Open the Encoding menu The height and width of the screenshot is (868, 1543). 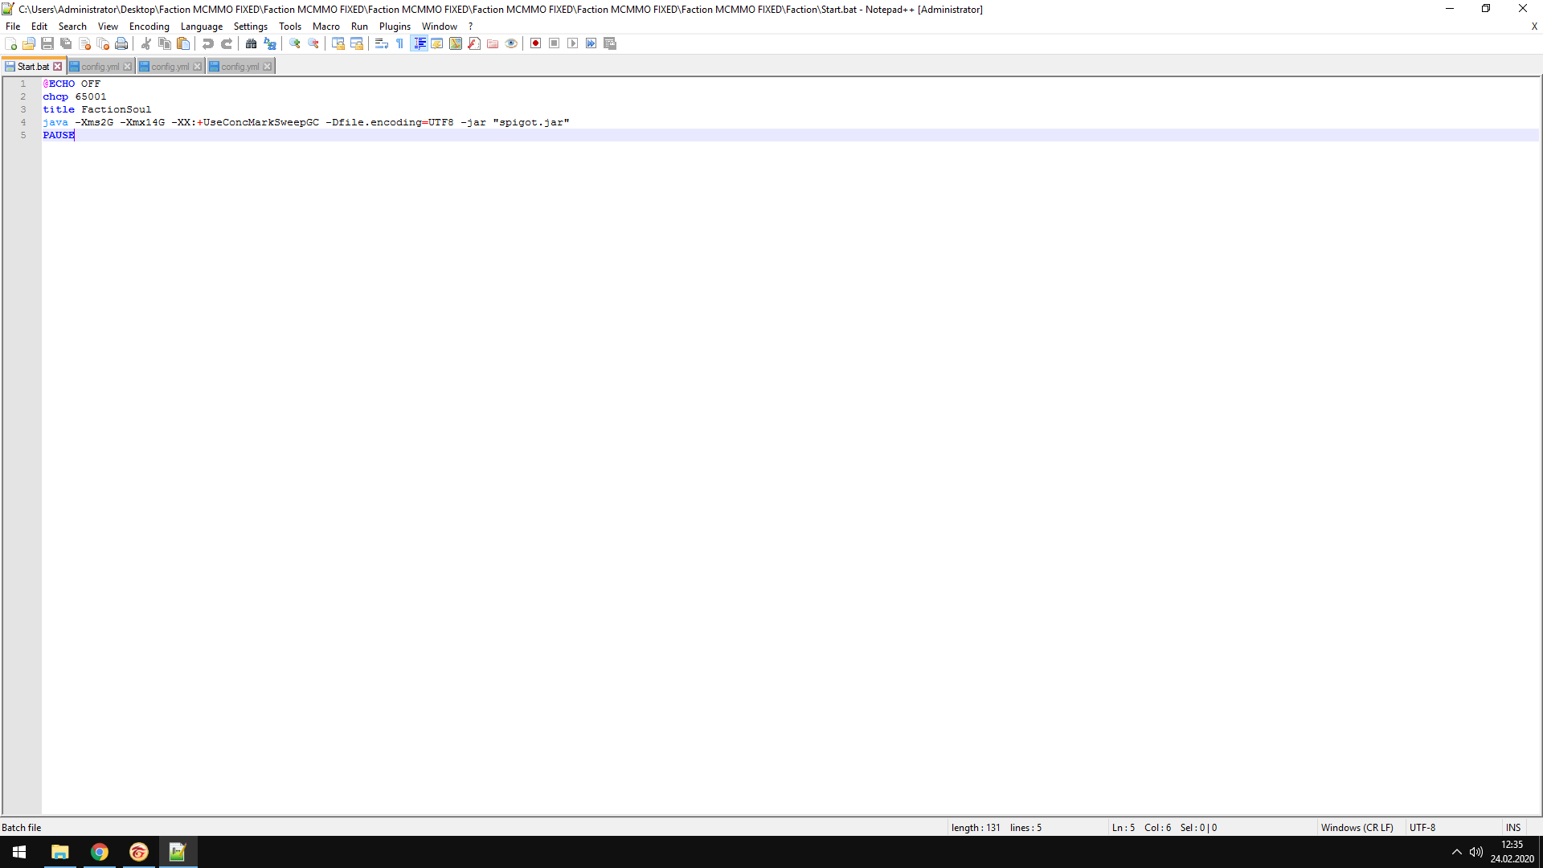click(x=149, y=27)
